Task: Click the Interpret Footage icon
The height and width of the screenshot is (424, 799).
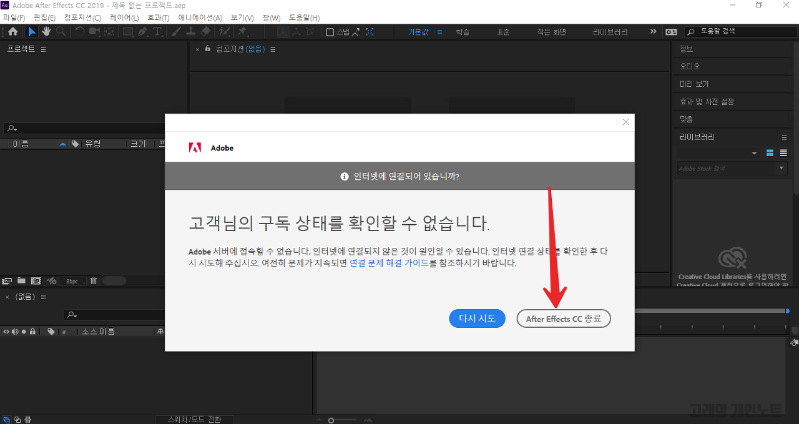Action: (7, 281)
